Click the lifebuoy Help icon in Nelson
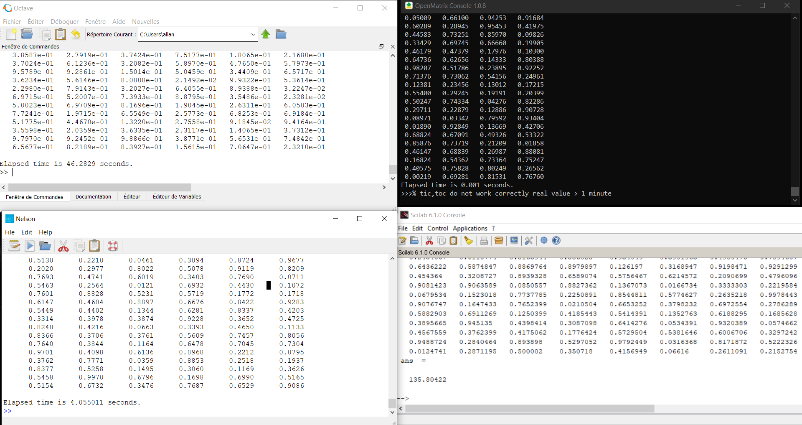Viewport: 802px width, 425px height. click(x=113, y=246)
